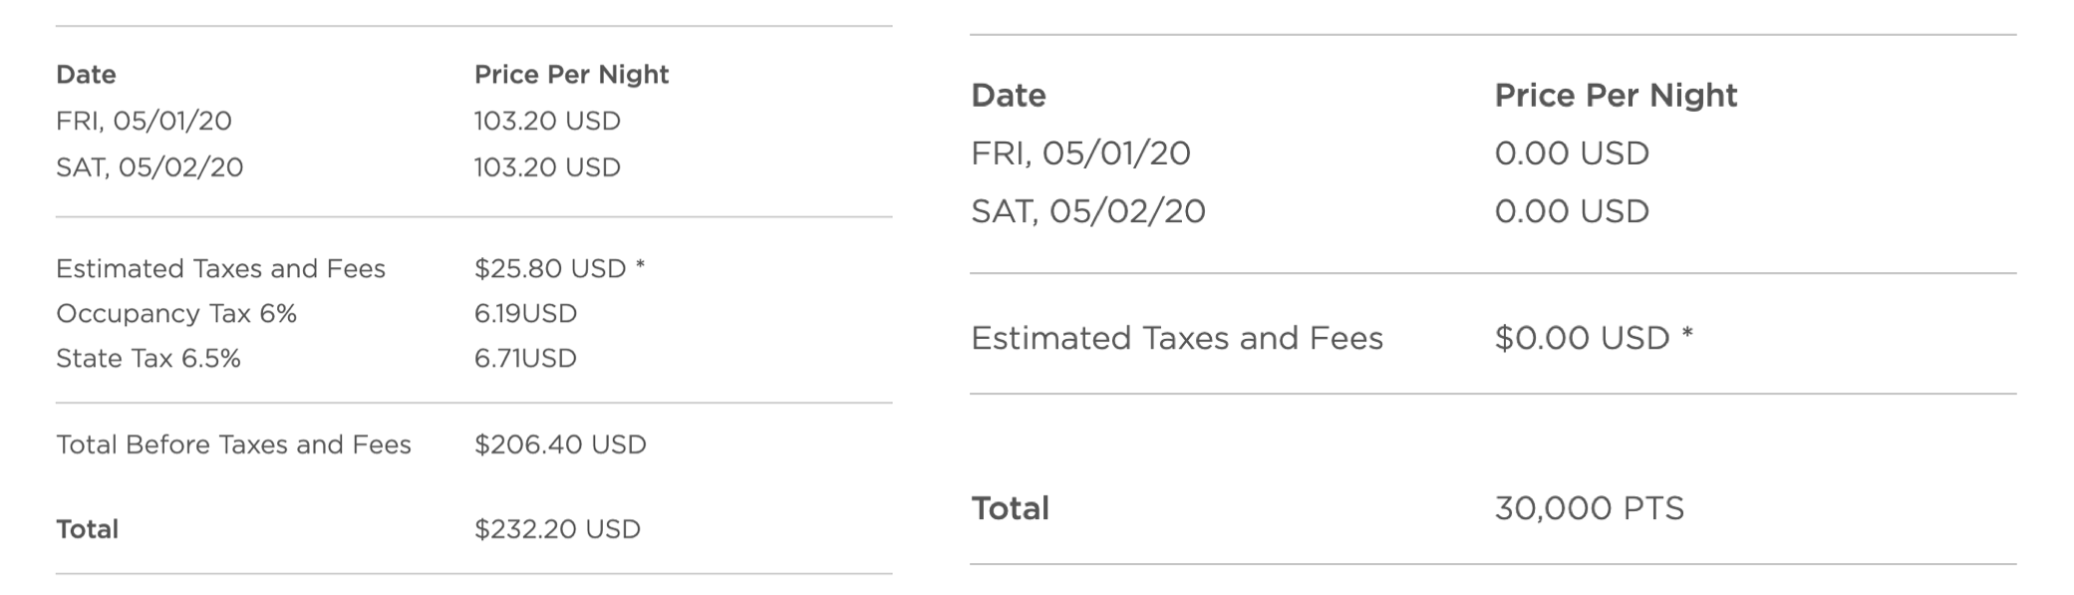Click the 0.00 USD price for Friday

tap(1572, 153)
